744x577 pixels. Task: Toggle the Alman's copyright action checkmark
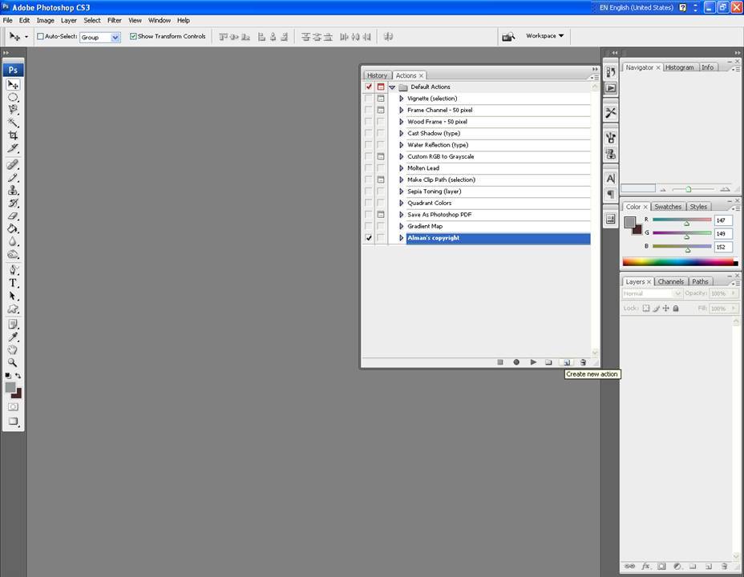[x=369, y=238]
